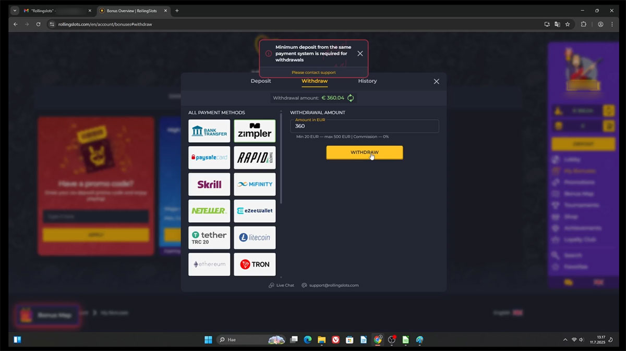
Task: Open the Withdraw tab
Action: coord(315,81)
